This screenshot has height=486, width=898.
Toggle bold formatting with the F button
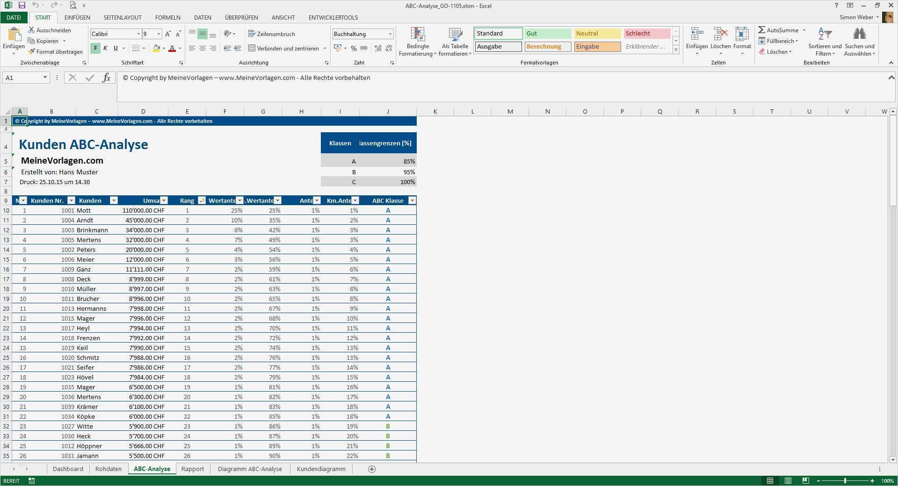point(95,48)
